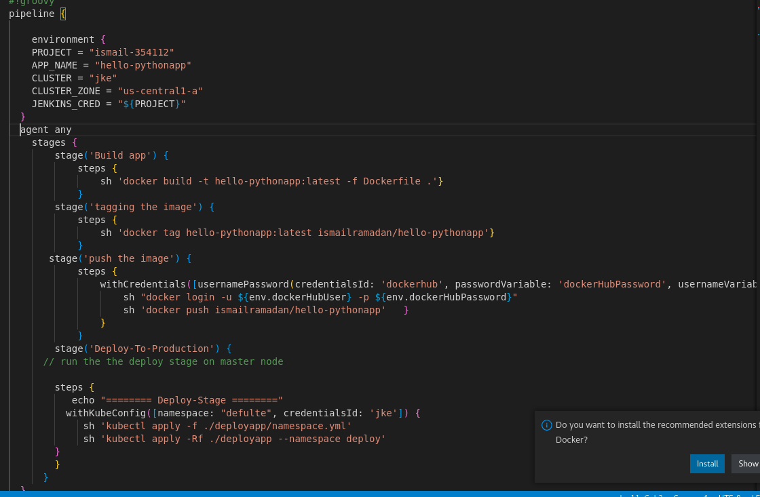
Task: Click the "docker login -u" command line
Action: tap(320, 297)
